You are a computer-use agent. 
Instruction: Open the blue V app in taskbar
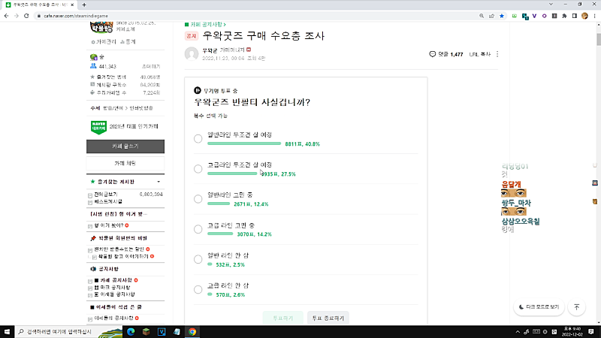pos(162,331)
